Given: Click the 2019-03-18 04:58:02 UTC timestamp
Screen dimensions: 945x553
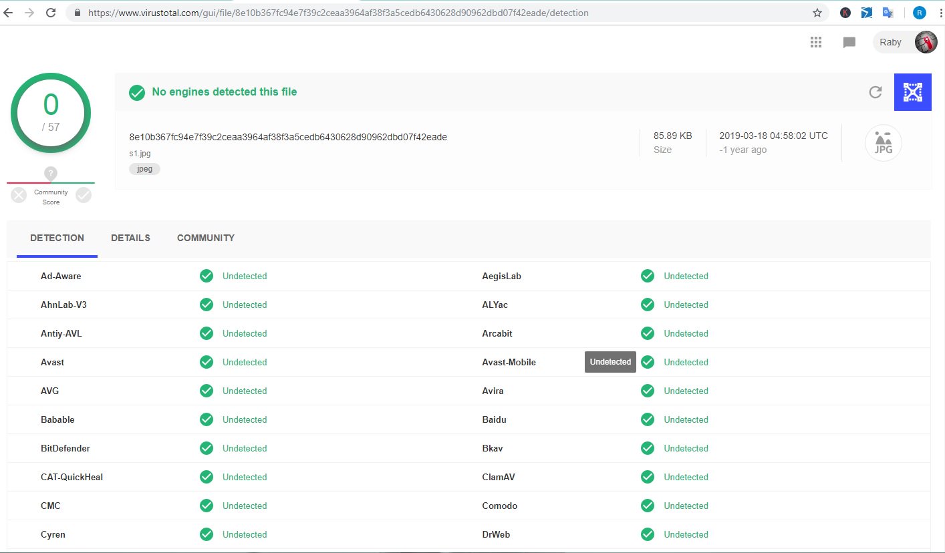Looking at the screenshot, I should click(x=773, y=136).
